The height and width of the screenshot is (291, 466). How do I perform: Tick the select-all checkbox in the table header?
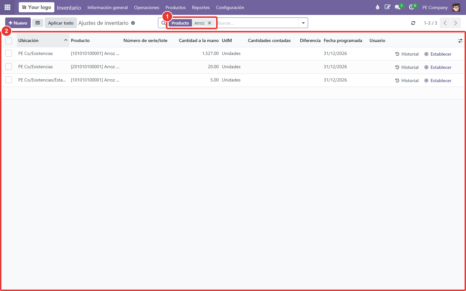(9, 41)
